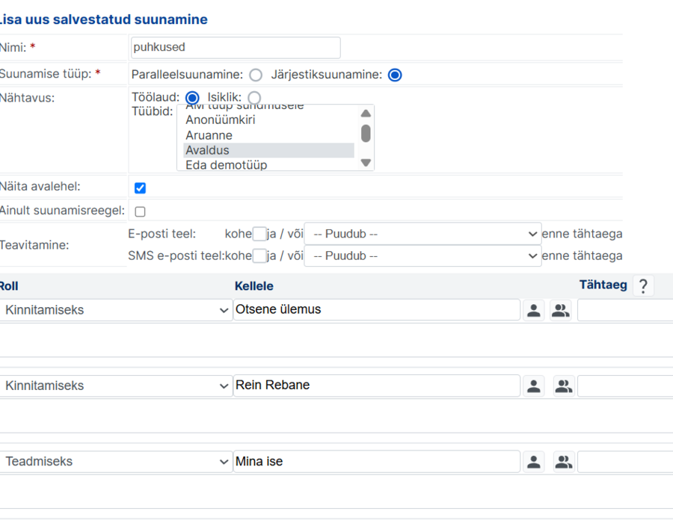673x523 pixels.
Task: Tick E-posti teel kohe checkbox
Action: tap(259, 234)
